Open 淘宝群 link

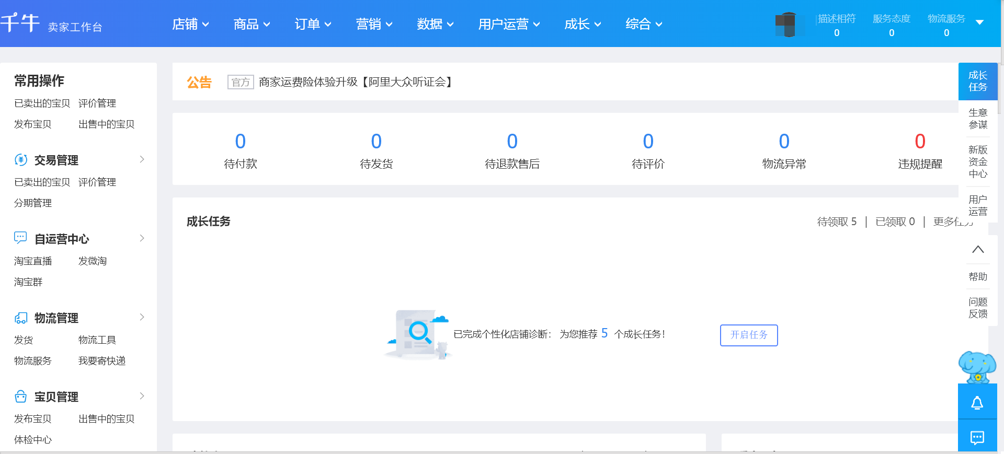[28, 282]
